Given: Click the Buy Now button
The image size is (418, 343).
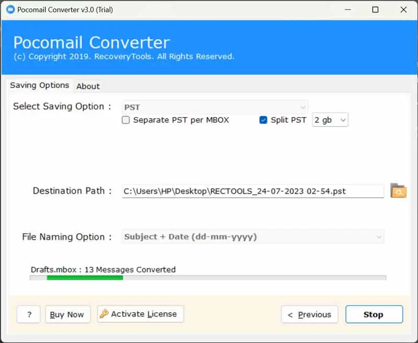Looking at the screenshot, I should pos(67,314).
